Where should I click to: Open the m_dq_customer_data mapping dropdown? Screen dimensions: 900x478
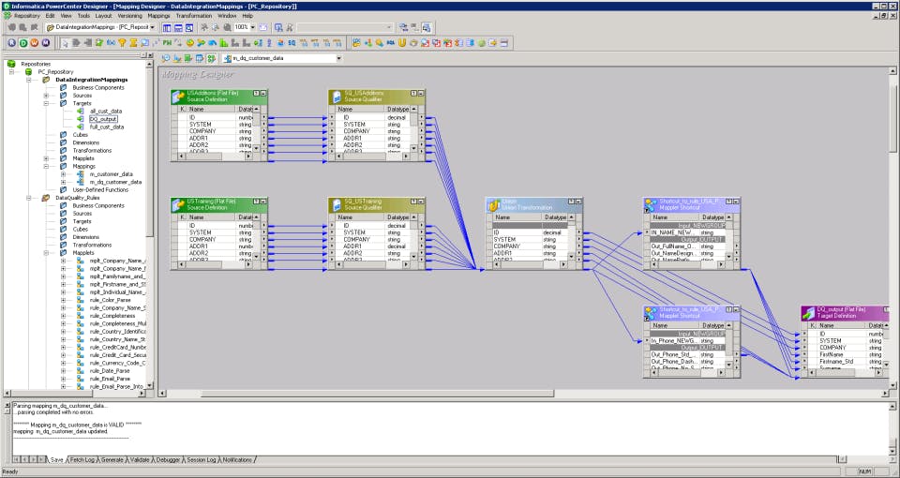[x=338, y=58]
